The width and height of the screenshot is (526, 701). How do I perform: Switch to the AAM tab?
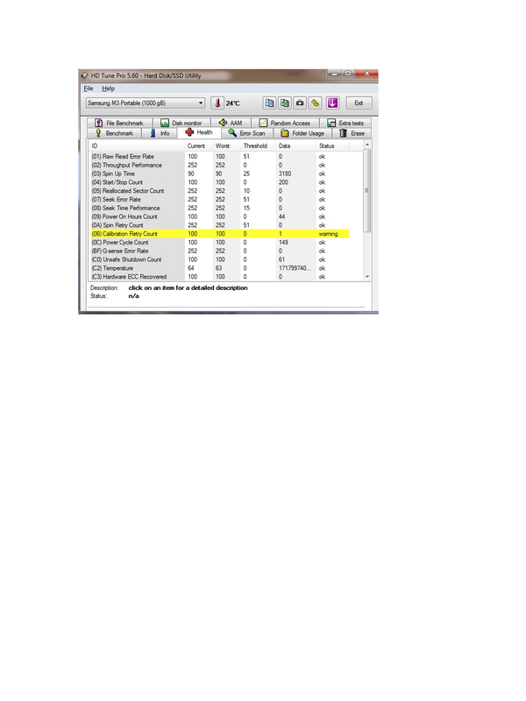click(x=231, y=123)
